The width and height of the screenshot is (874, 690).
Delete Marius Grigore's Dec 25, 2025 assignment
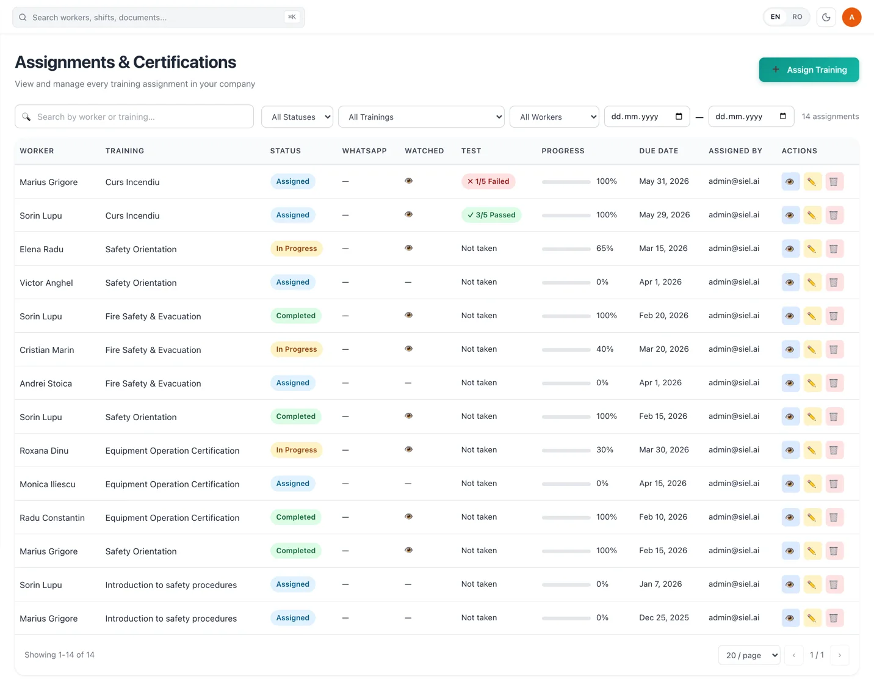pyautogui.click(x=834, y=618)
